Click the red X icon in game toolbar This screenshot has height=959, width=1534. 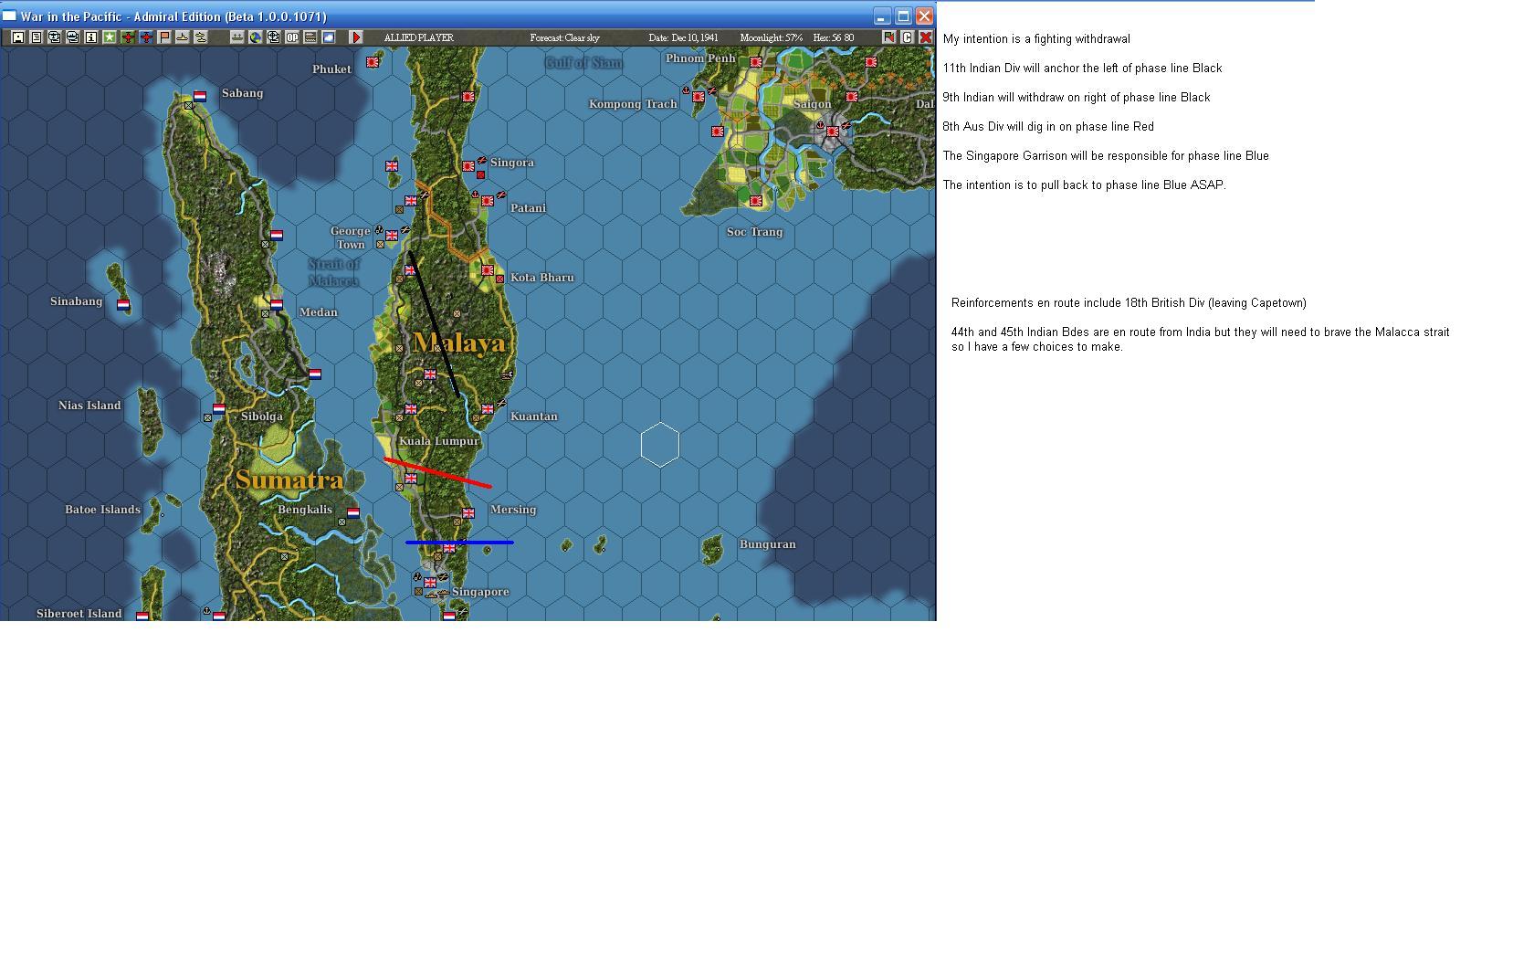click(x=925, y=37)
